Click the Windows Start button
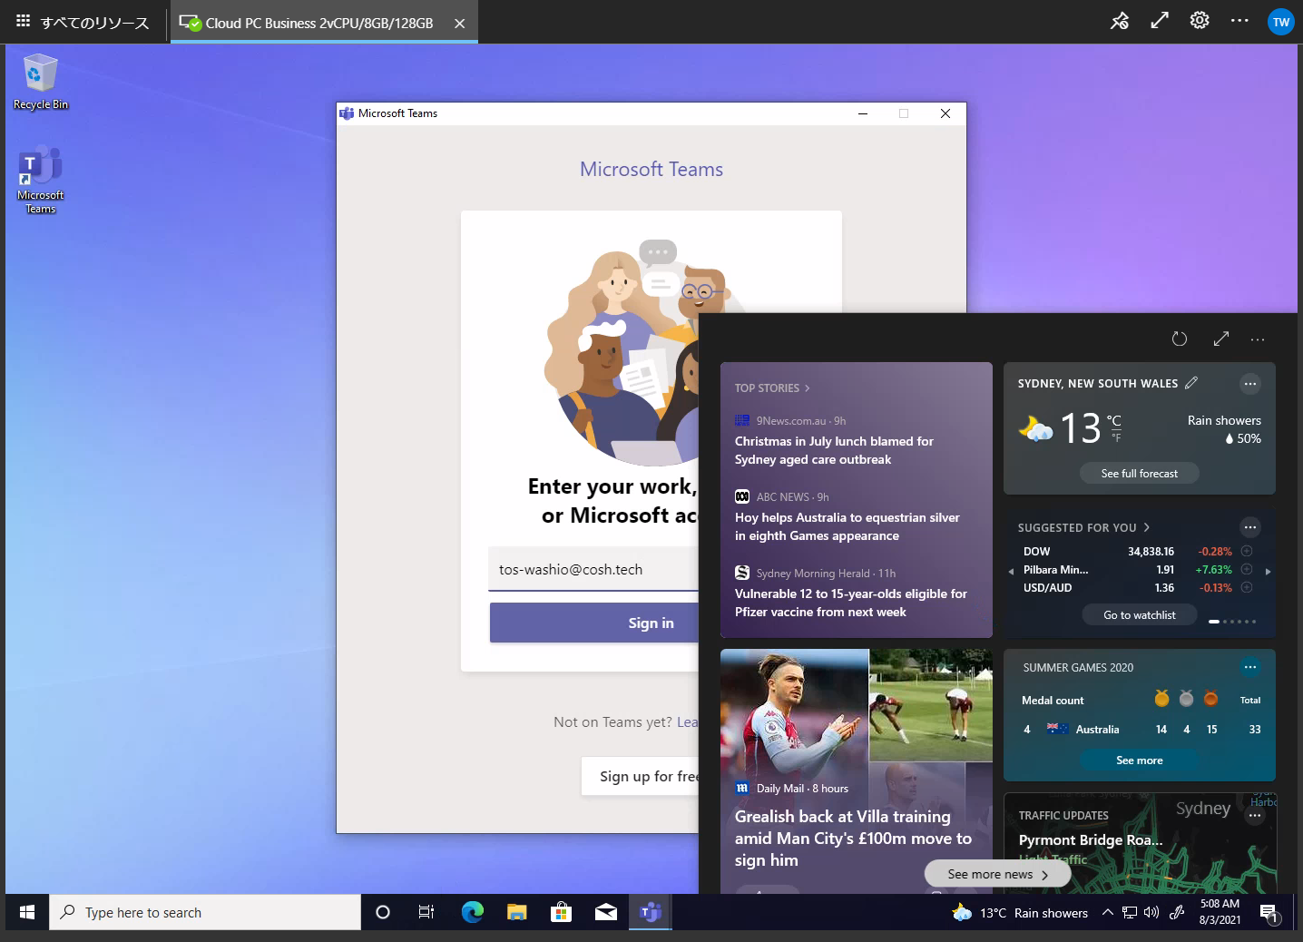The height and width of the screenshot is (942, 1303). point(27,912)
